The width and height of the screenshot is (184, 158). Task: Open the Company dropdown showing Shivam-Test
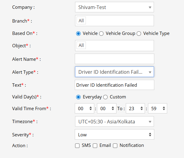114,7
